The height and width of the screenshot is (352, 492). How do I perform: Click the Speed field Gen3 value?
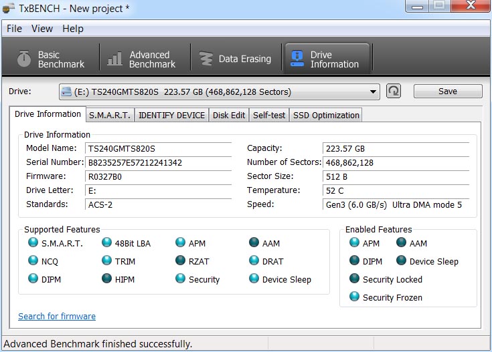tap(396, 205)
